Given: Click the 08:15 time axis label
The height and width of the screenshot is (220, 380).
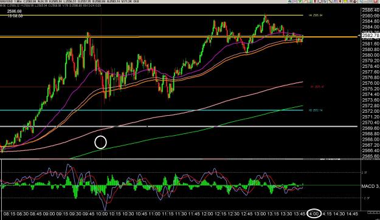Looking at the screenshot, I should [x=9, y=214].
